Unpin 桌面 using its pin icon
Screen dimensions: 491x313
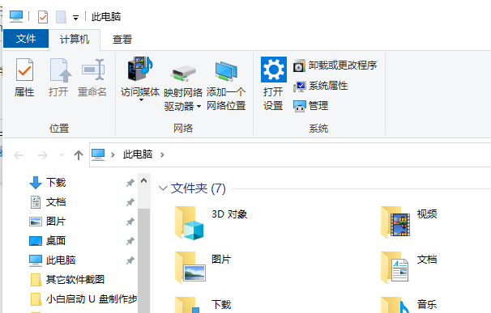coord(130,241)
